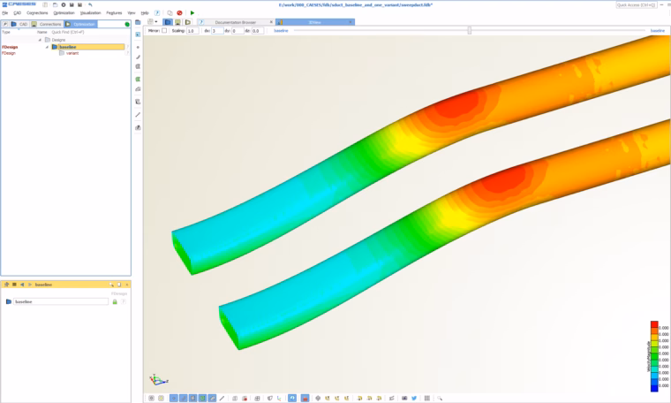Click the pin icon left of CAD tab
Viewport: 671px width, 403px height.
[x=4, y=24]
